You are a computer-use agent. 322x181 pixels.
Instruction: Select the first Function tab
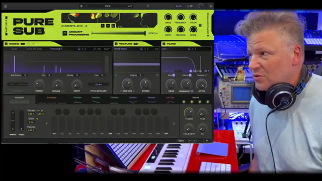tap(77, 100)
